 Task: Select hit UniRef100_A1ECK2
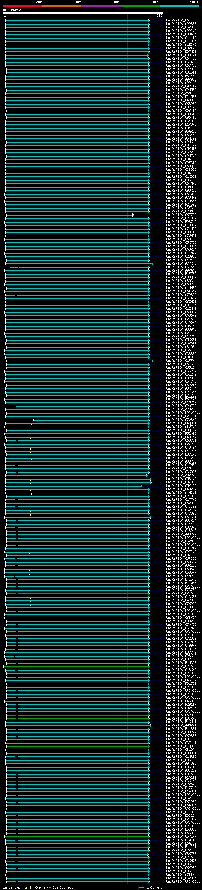pos(181,45)
